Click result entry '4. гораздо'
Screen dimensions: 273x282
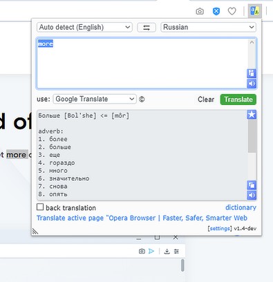57,162
